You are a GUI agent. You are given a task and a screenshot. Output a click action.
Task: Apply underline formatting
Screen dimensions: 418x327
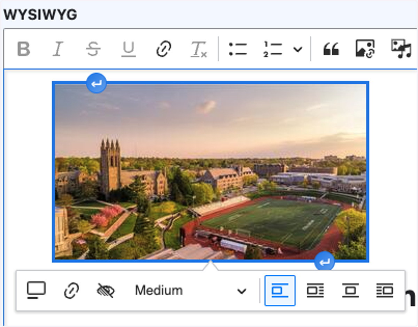pyautogui.click(x=128, y=49)
